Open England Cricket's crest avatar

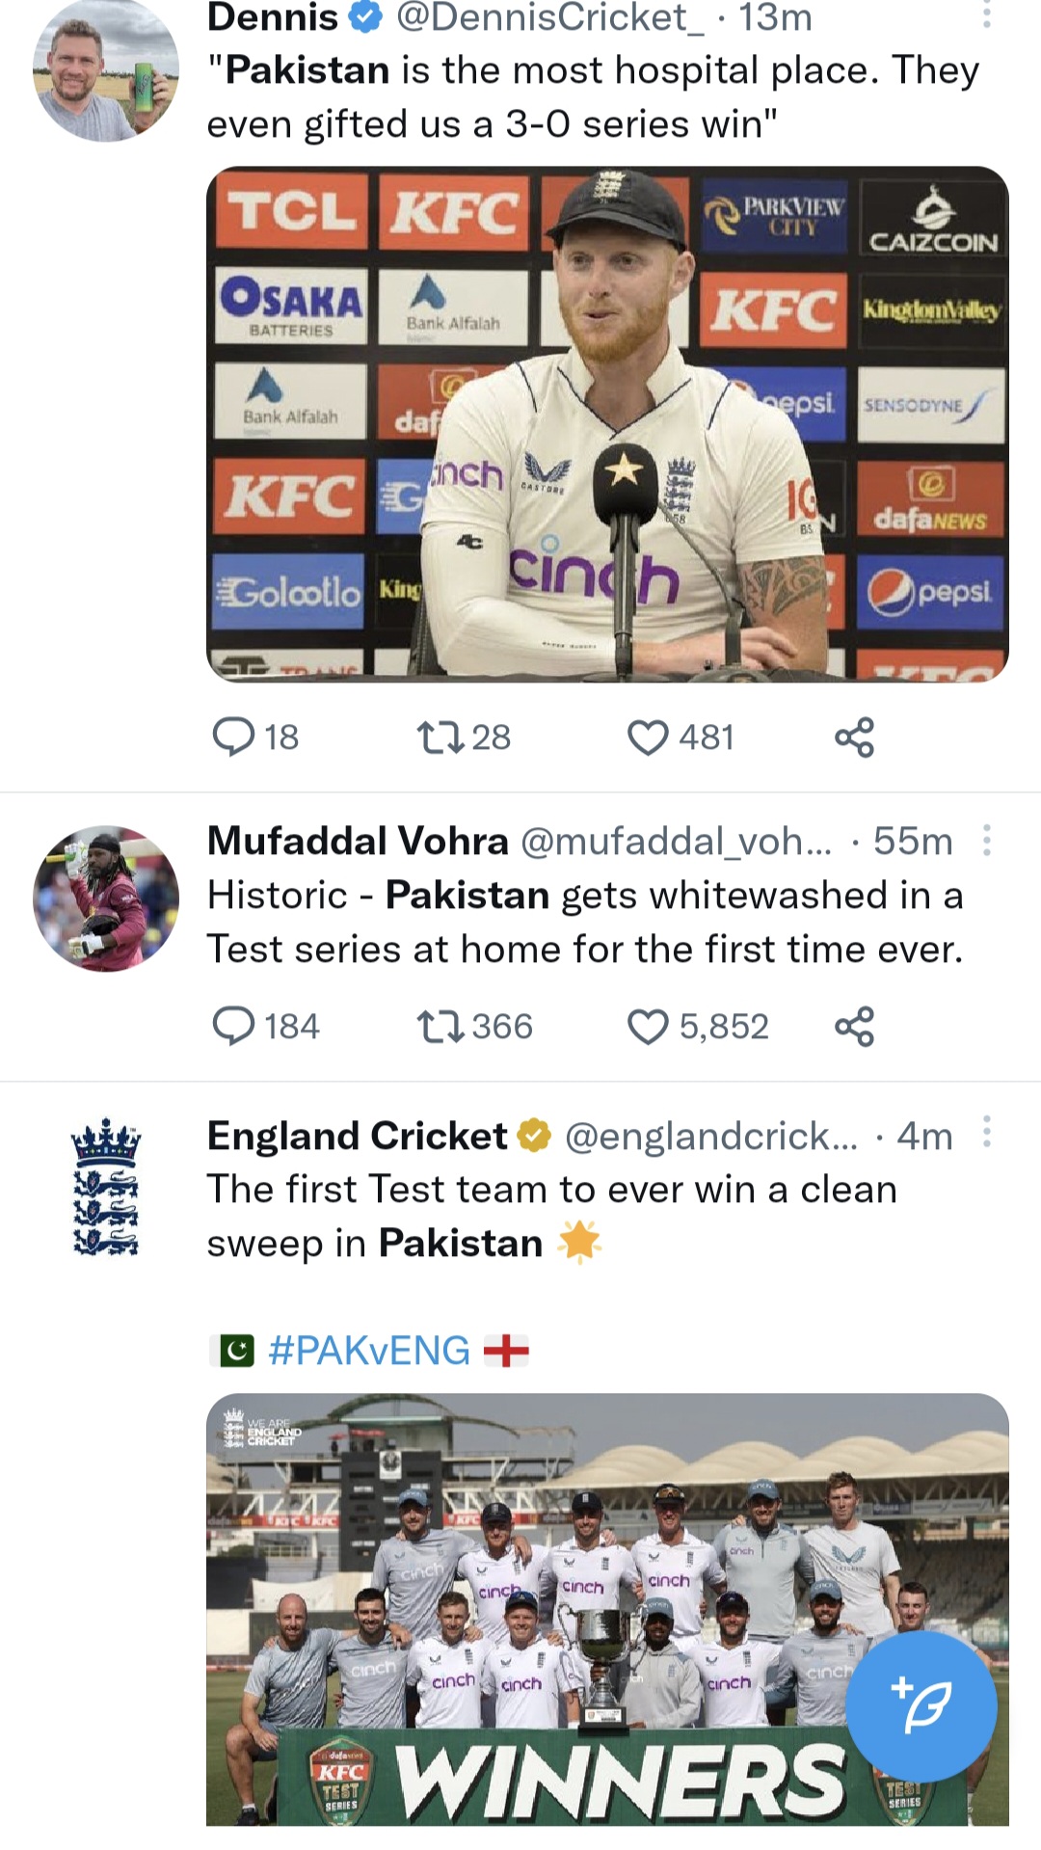pyautogui.click(x=106, y=1187)
